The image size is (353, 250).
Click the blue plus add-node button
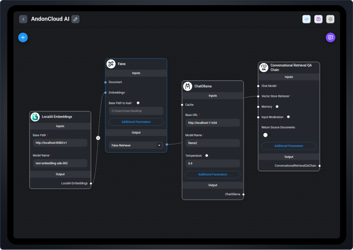click(x=23, y=37)
